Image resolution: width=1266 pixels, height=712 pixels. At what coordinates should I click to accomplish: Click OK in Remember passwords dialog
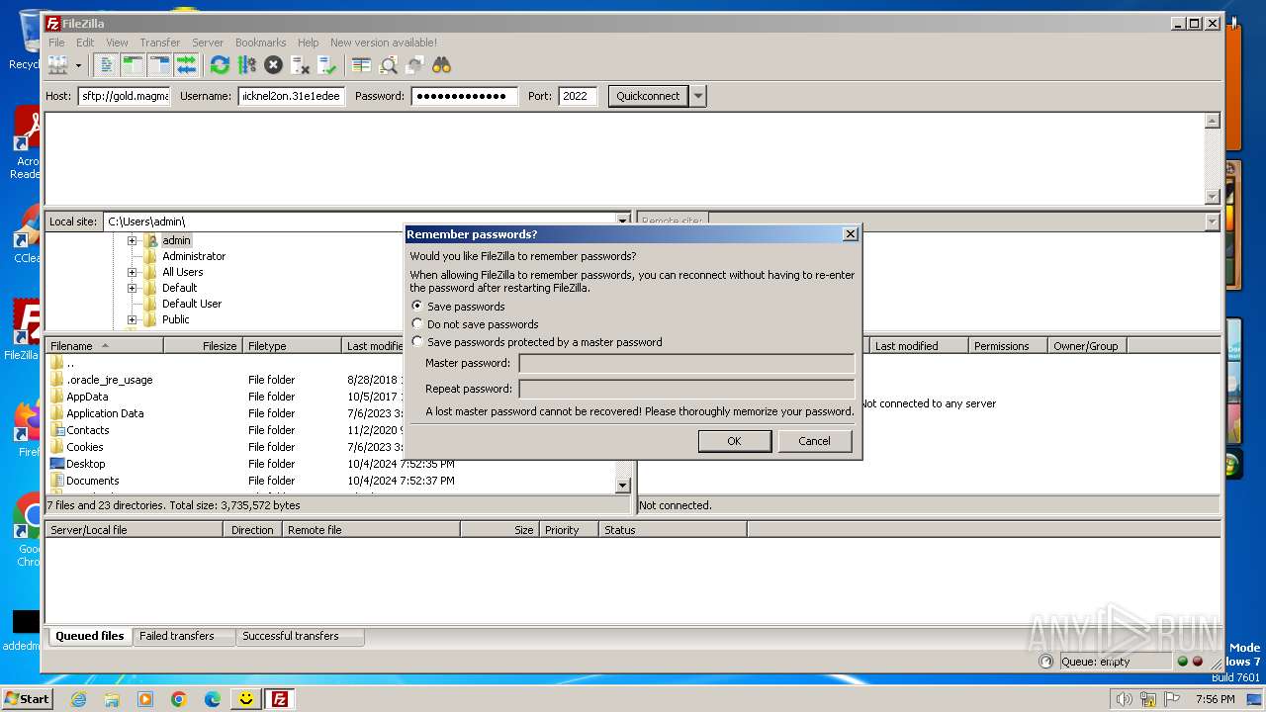coord(734,441)
